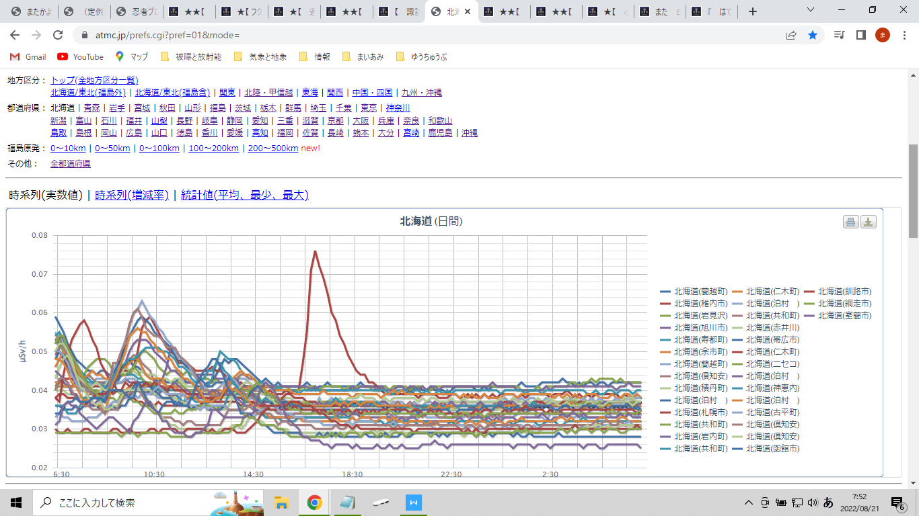Close the active 北海 tab
The height and width of the screenshot is (516, 919).
(x=468, y=11)
